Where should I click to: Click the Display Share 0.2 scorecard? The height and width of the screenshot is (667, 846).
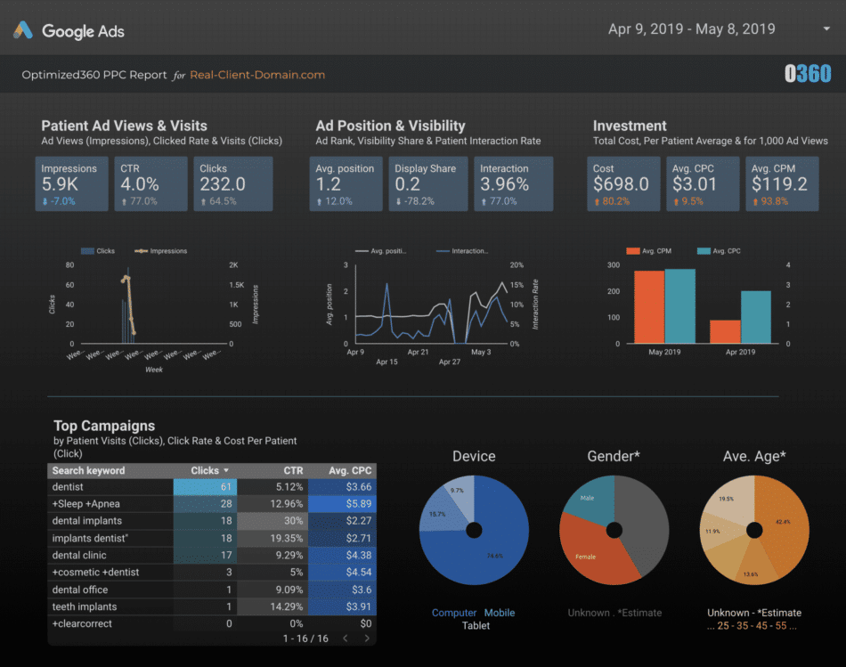428,184
